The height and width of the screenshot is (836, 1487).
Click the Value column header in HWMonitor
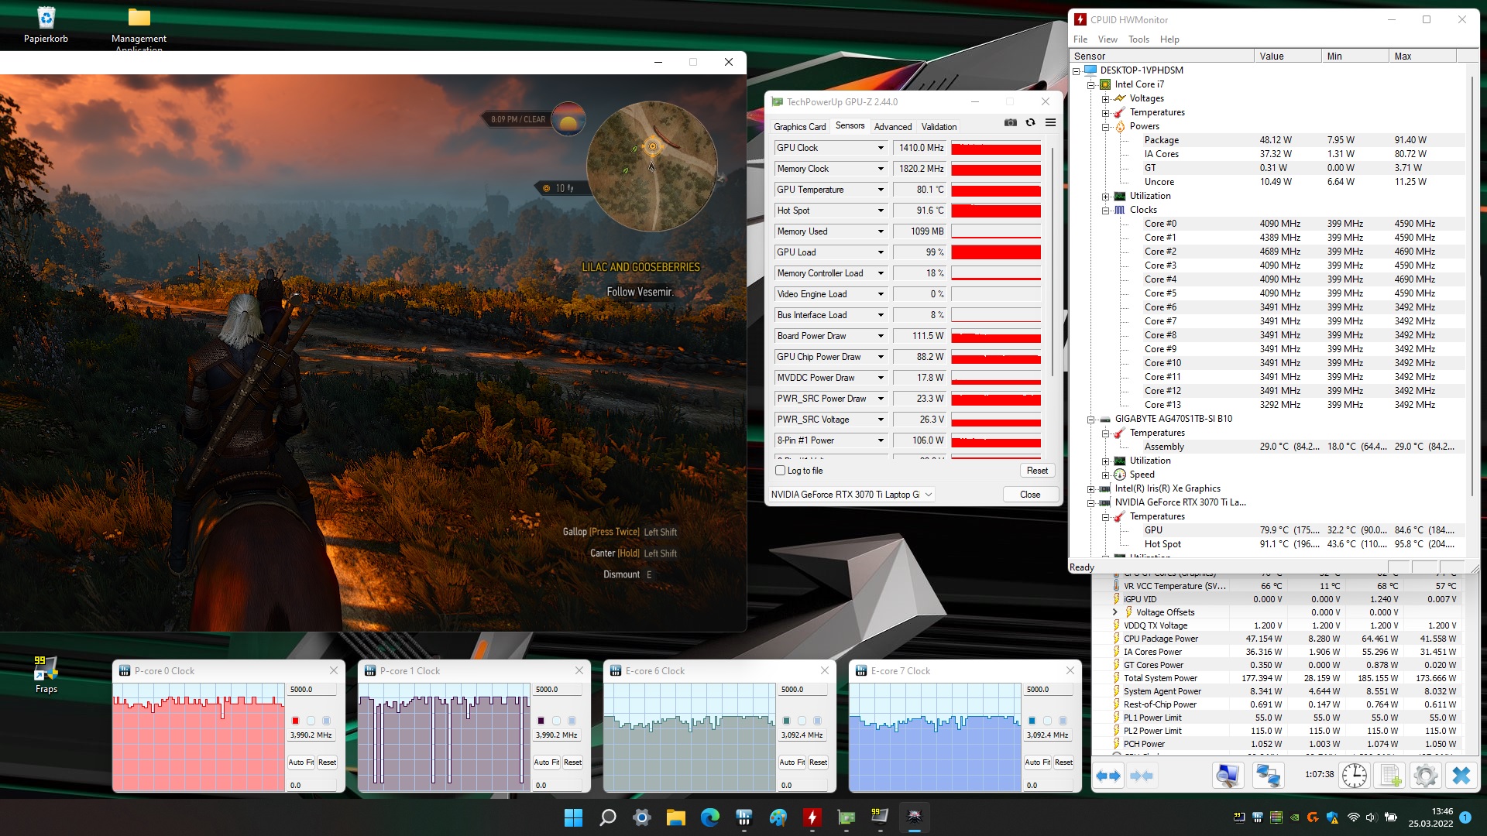point(1287,56)
